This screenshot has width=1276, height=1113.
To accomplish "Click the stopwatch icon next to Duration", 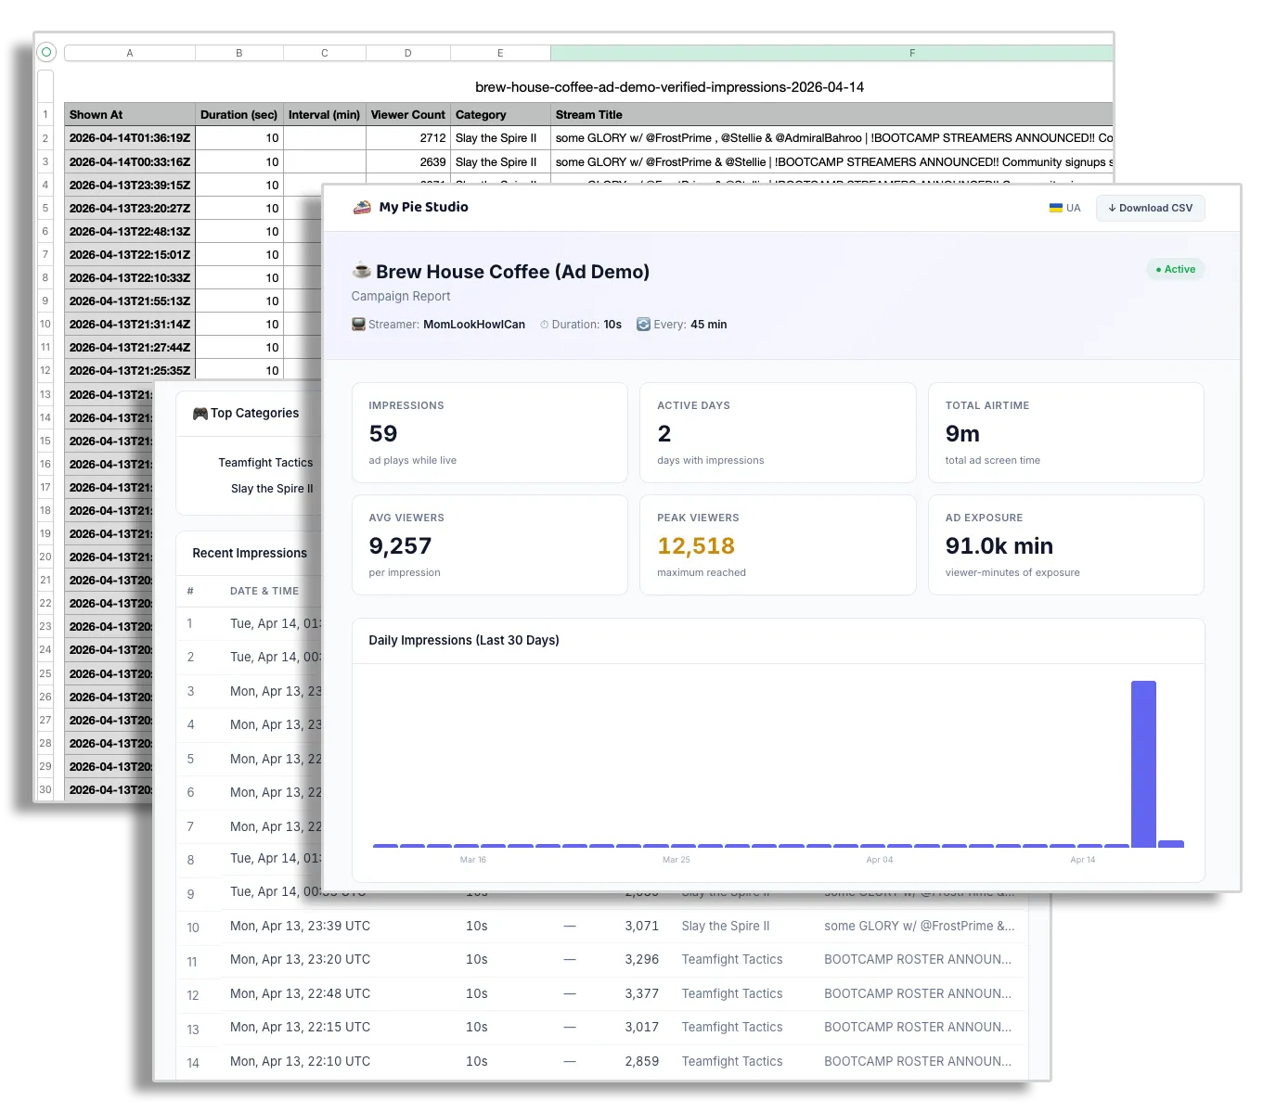I will click(546, 324).
